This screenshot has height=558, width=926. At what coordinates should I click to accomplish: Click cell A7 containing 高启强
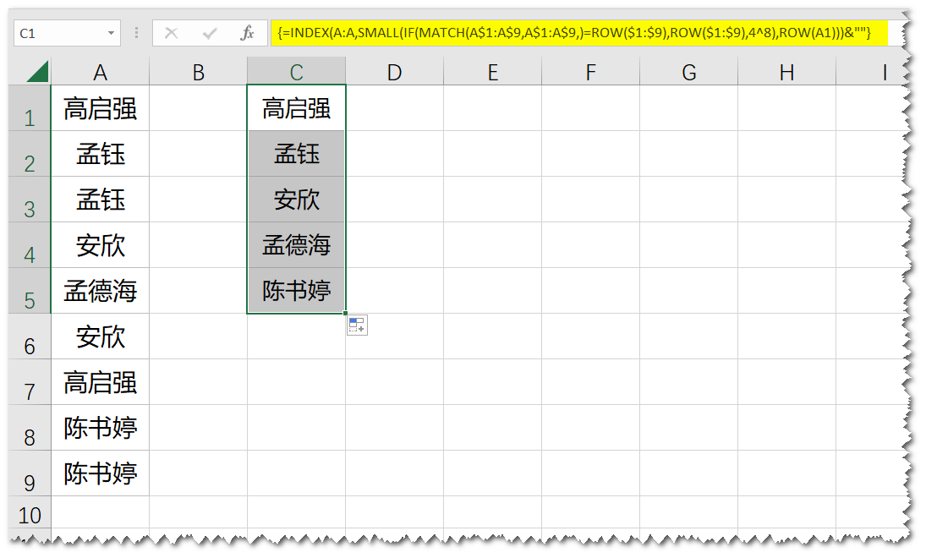click(x=100, y=382)
